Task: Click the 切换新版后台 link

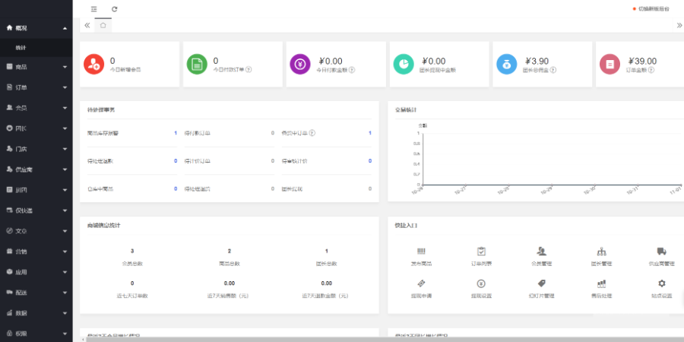Action: click(654, 8)
